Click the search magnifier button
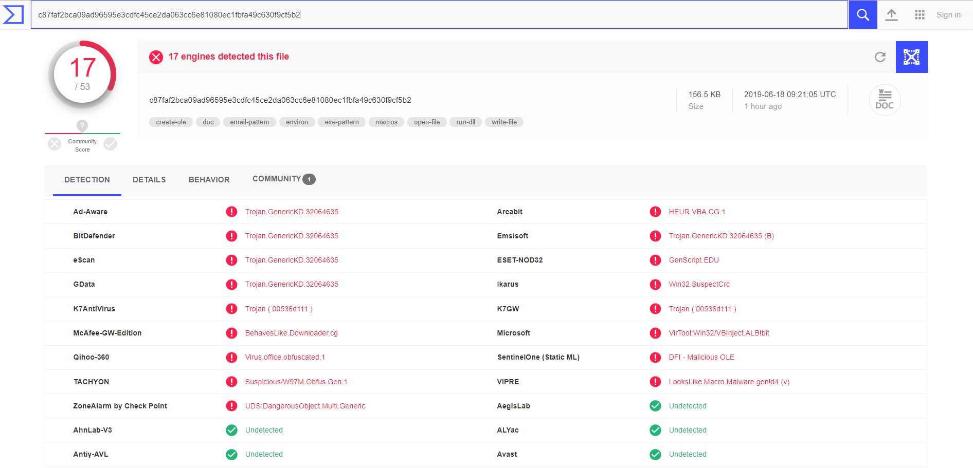Image resolution: width=973 pixels, height=468 pixels. point(863,15)
